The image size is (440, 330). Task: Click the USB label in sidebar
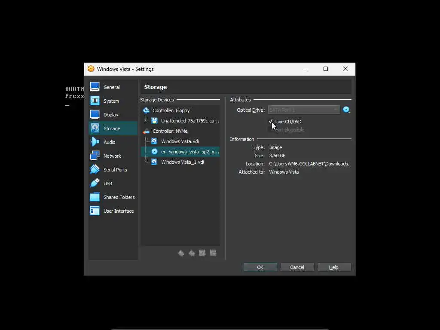[108, 183]
